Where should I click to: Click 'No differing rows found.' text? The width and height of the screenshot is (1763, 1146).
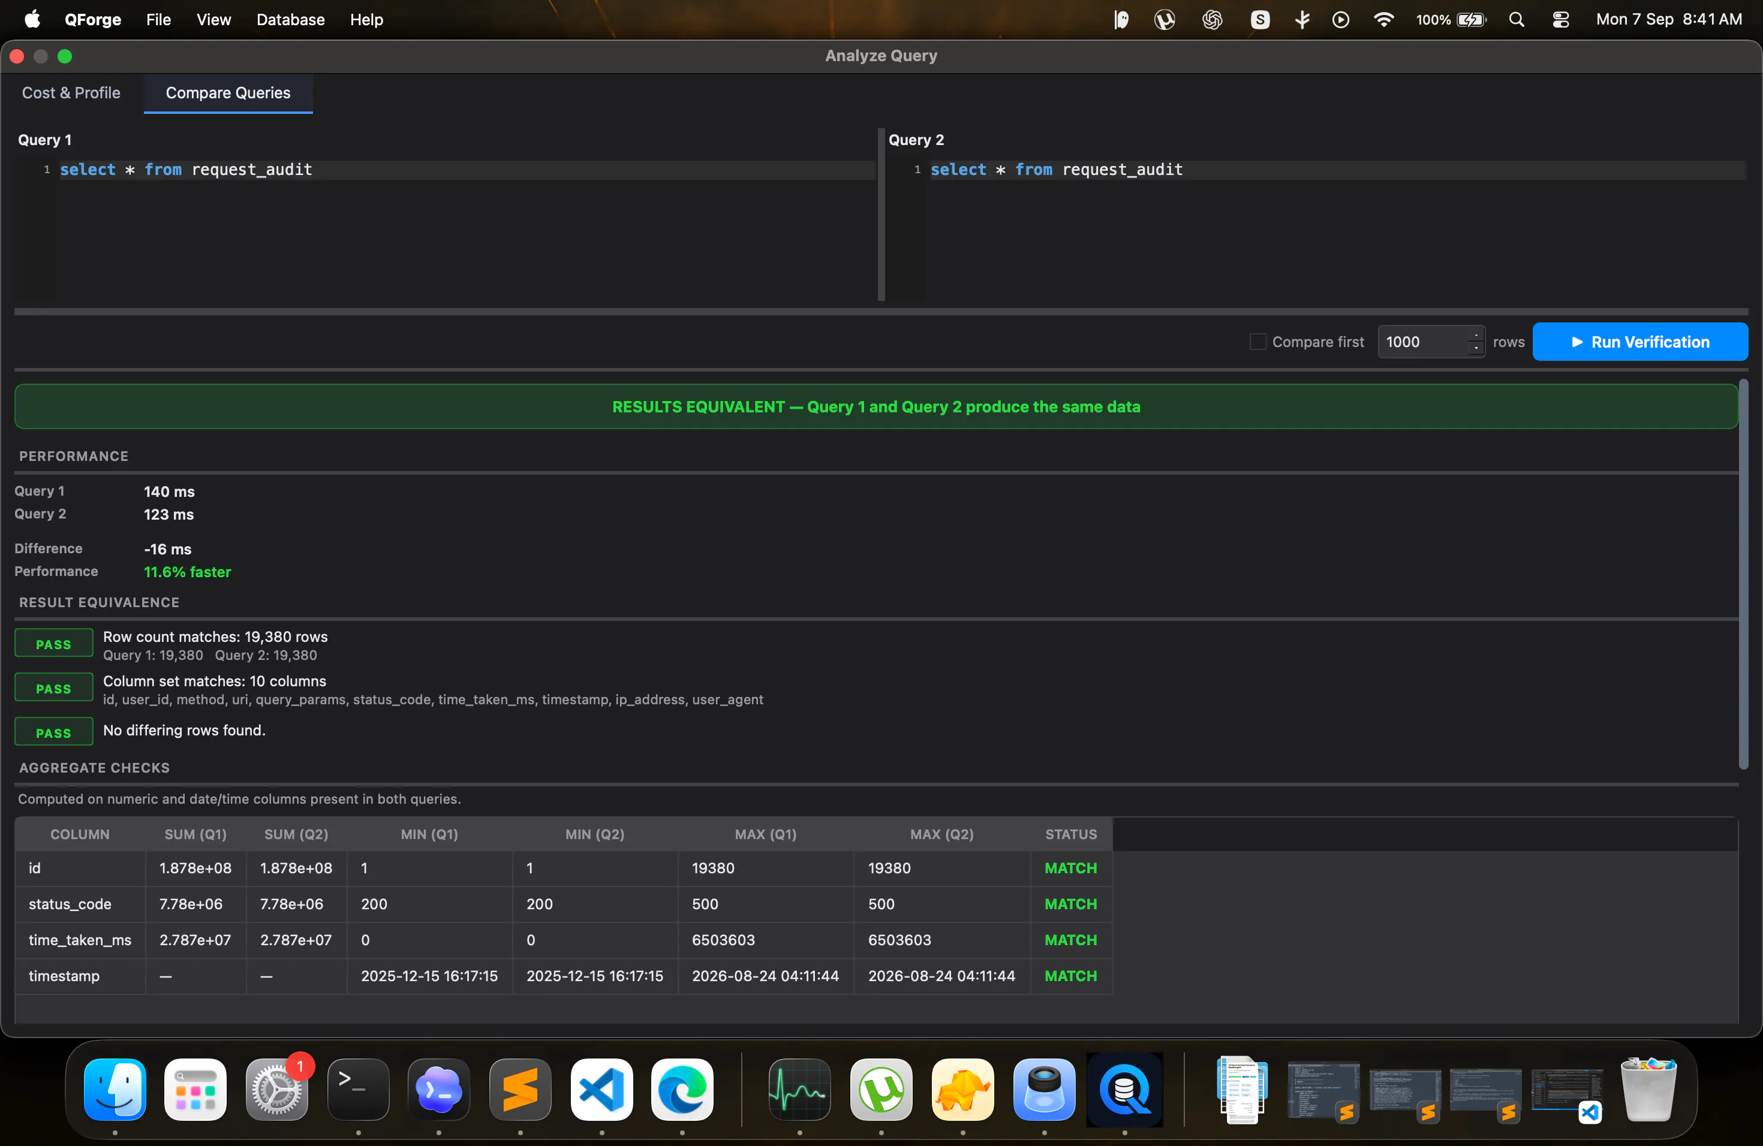coord(185,730)
